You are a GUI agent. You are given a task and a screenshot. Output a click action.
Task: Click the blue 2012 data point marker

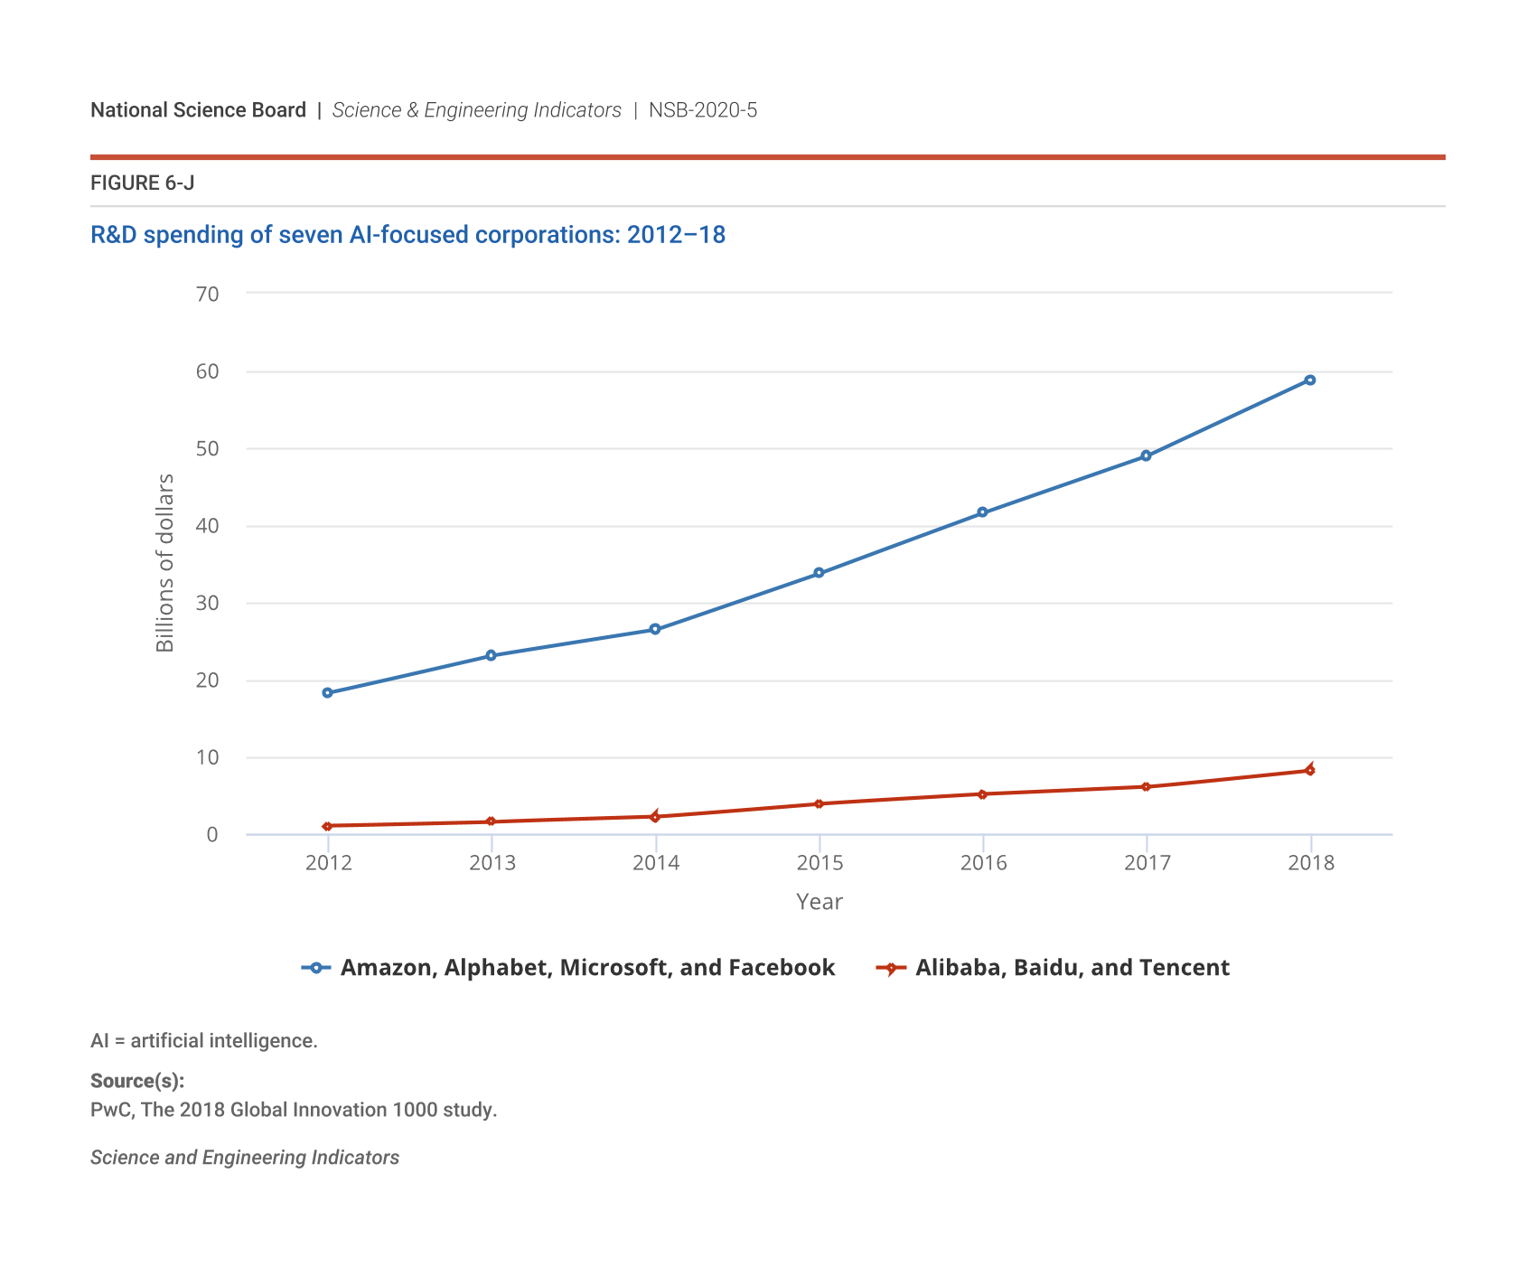tap(327, 693)
